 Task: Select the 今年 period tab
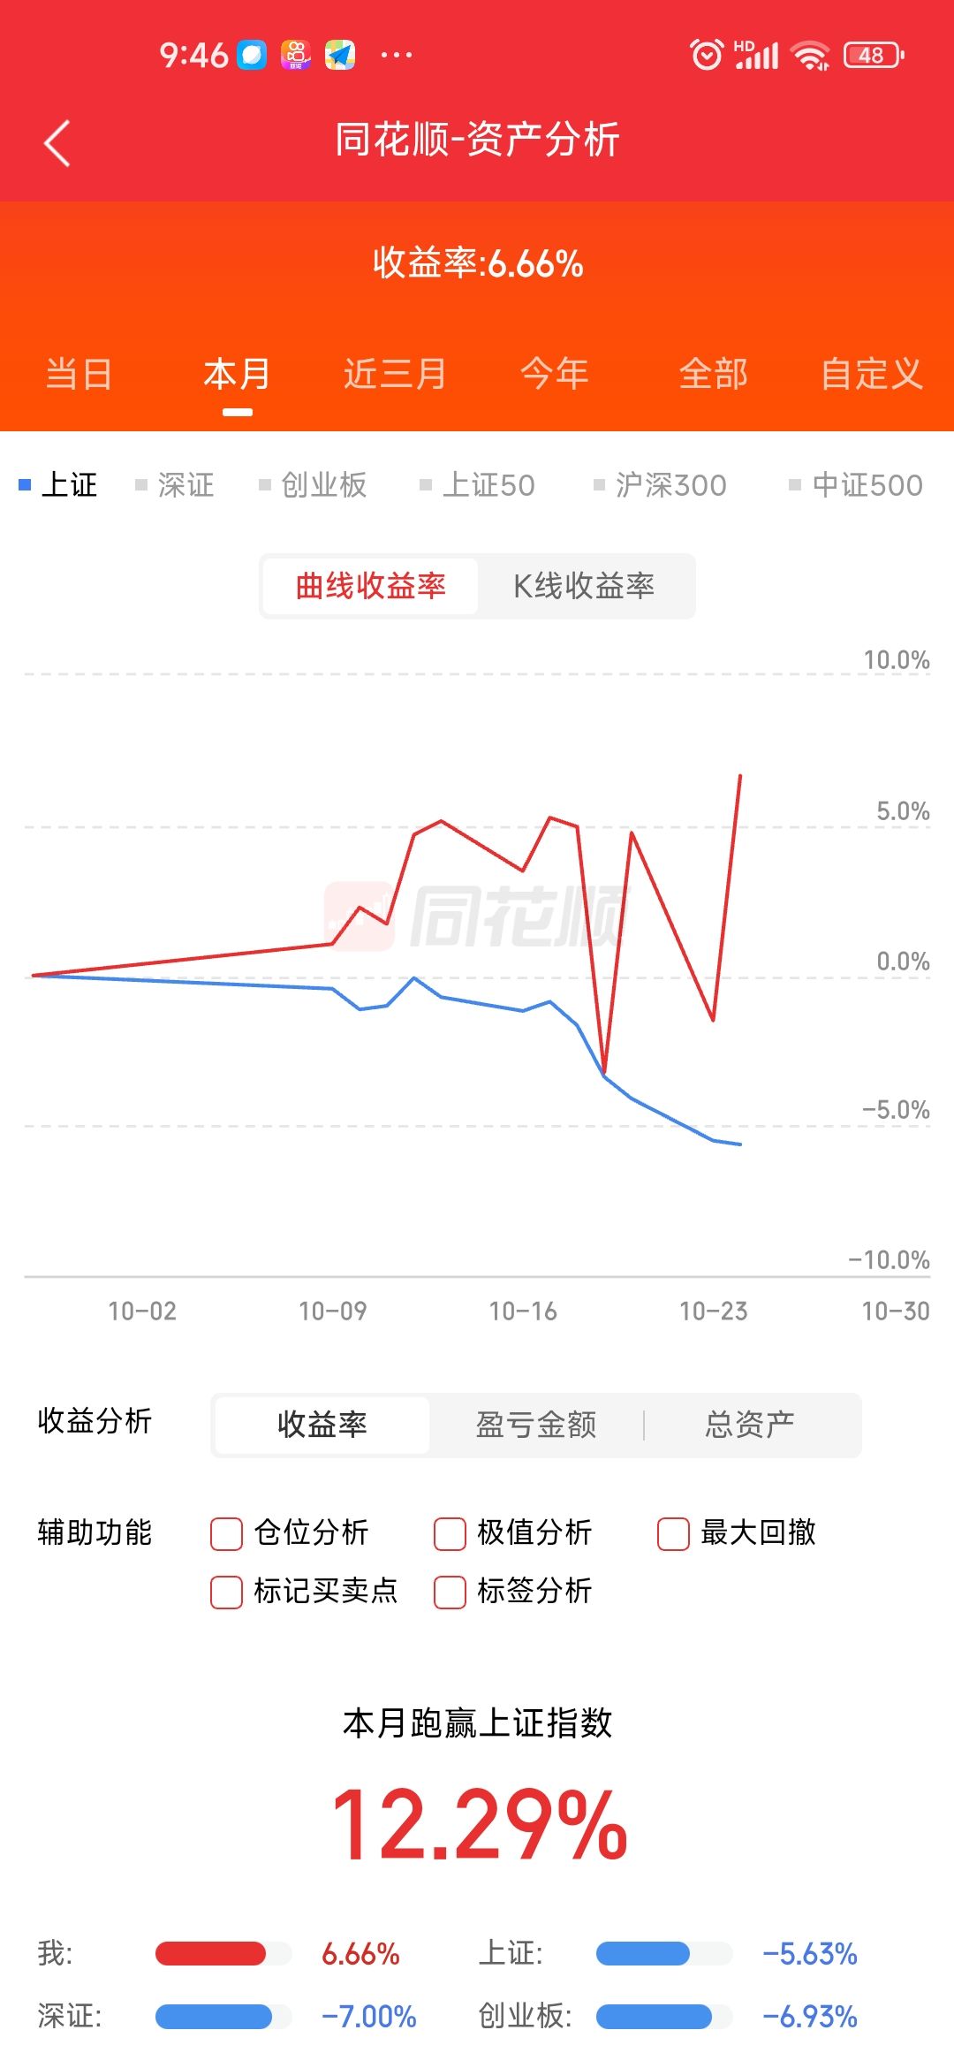pos(554,374)
